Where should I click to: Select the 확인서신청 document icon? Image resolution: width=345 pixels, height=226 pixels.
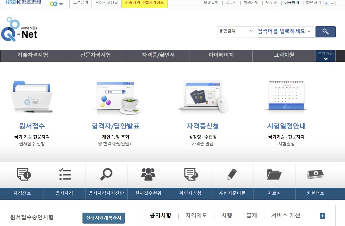click(191, 174)
